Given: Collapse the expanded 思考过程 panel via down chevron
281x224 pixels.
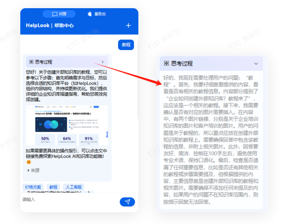Looking at the screenshot, I should tap(256, 64).
